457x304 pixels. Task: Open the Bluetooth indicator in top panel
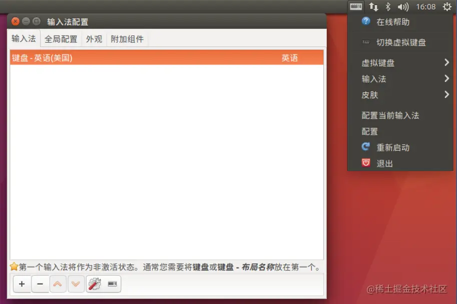pos(388,6)
